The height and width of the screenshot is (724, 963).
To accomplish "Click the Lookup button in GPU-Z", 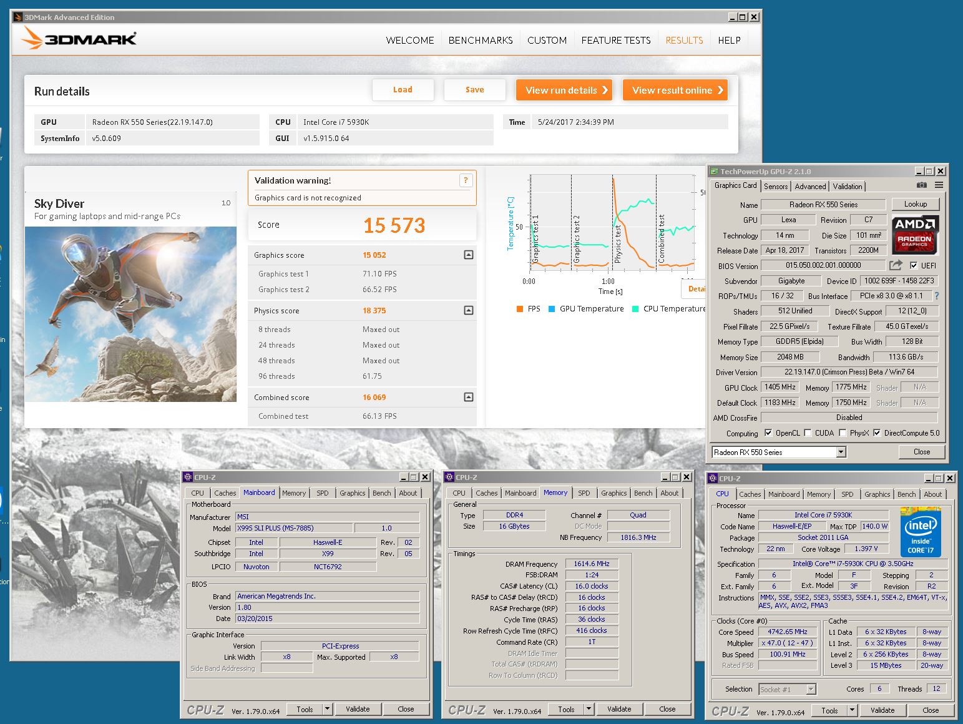I will [x=916, y=204].
